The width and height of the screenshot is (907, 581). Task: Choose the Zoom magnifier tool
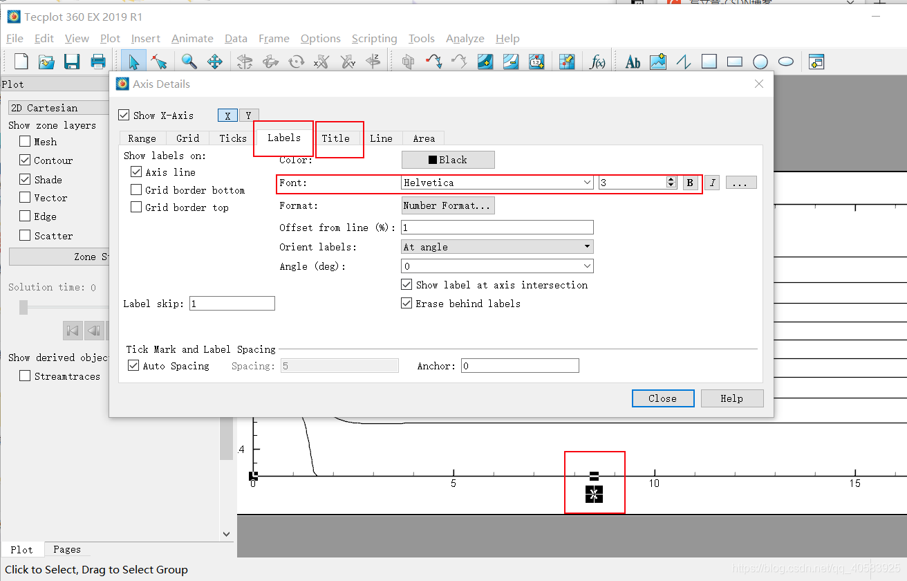tap(189, 62)
